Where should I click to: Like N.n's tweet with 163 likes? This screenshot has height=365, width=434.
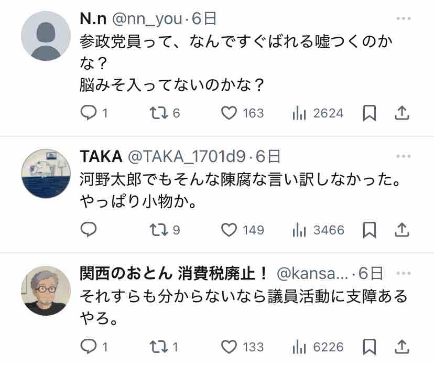[x=229, y=113]
